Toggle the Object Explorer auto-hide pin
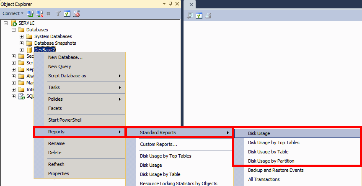 pyautogui.click(x=171, y=4)
